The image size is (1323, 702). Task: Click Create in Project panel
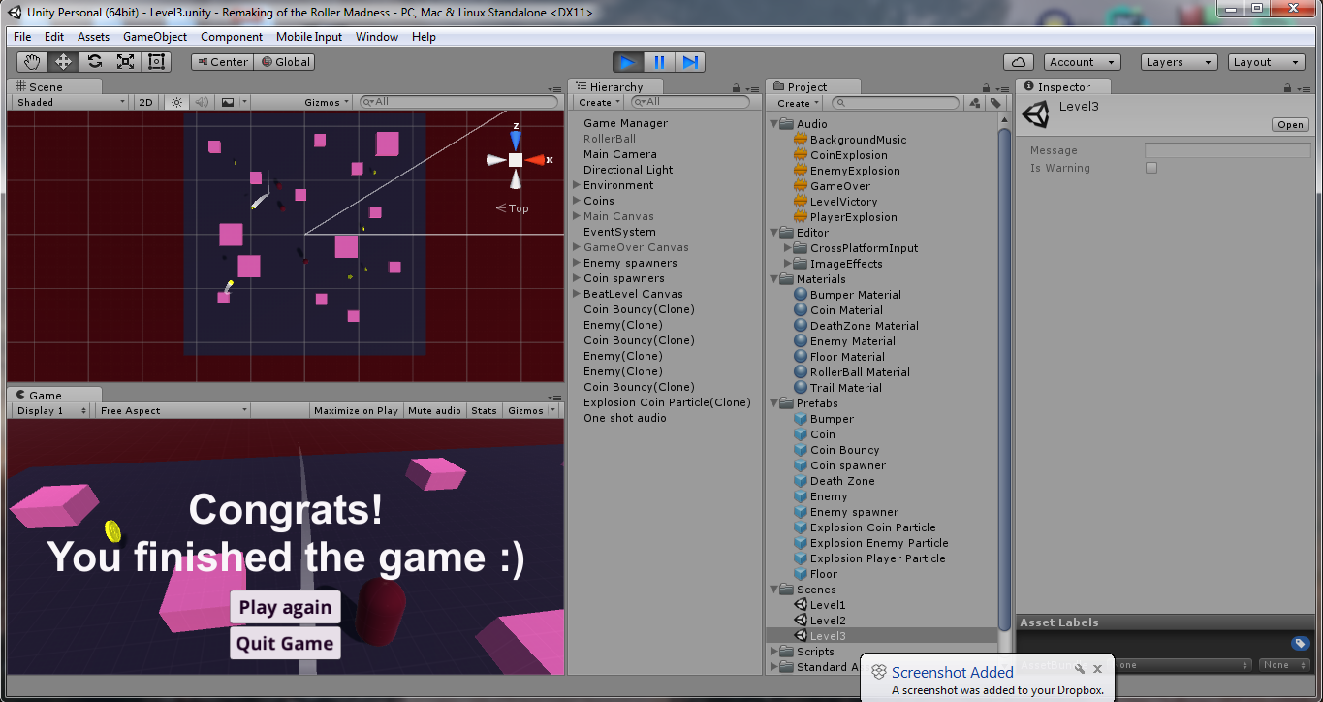coord(797,103)
